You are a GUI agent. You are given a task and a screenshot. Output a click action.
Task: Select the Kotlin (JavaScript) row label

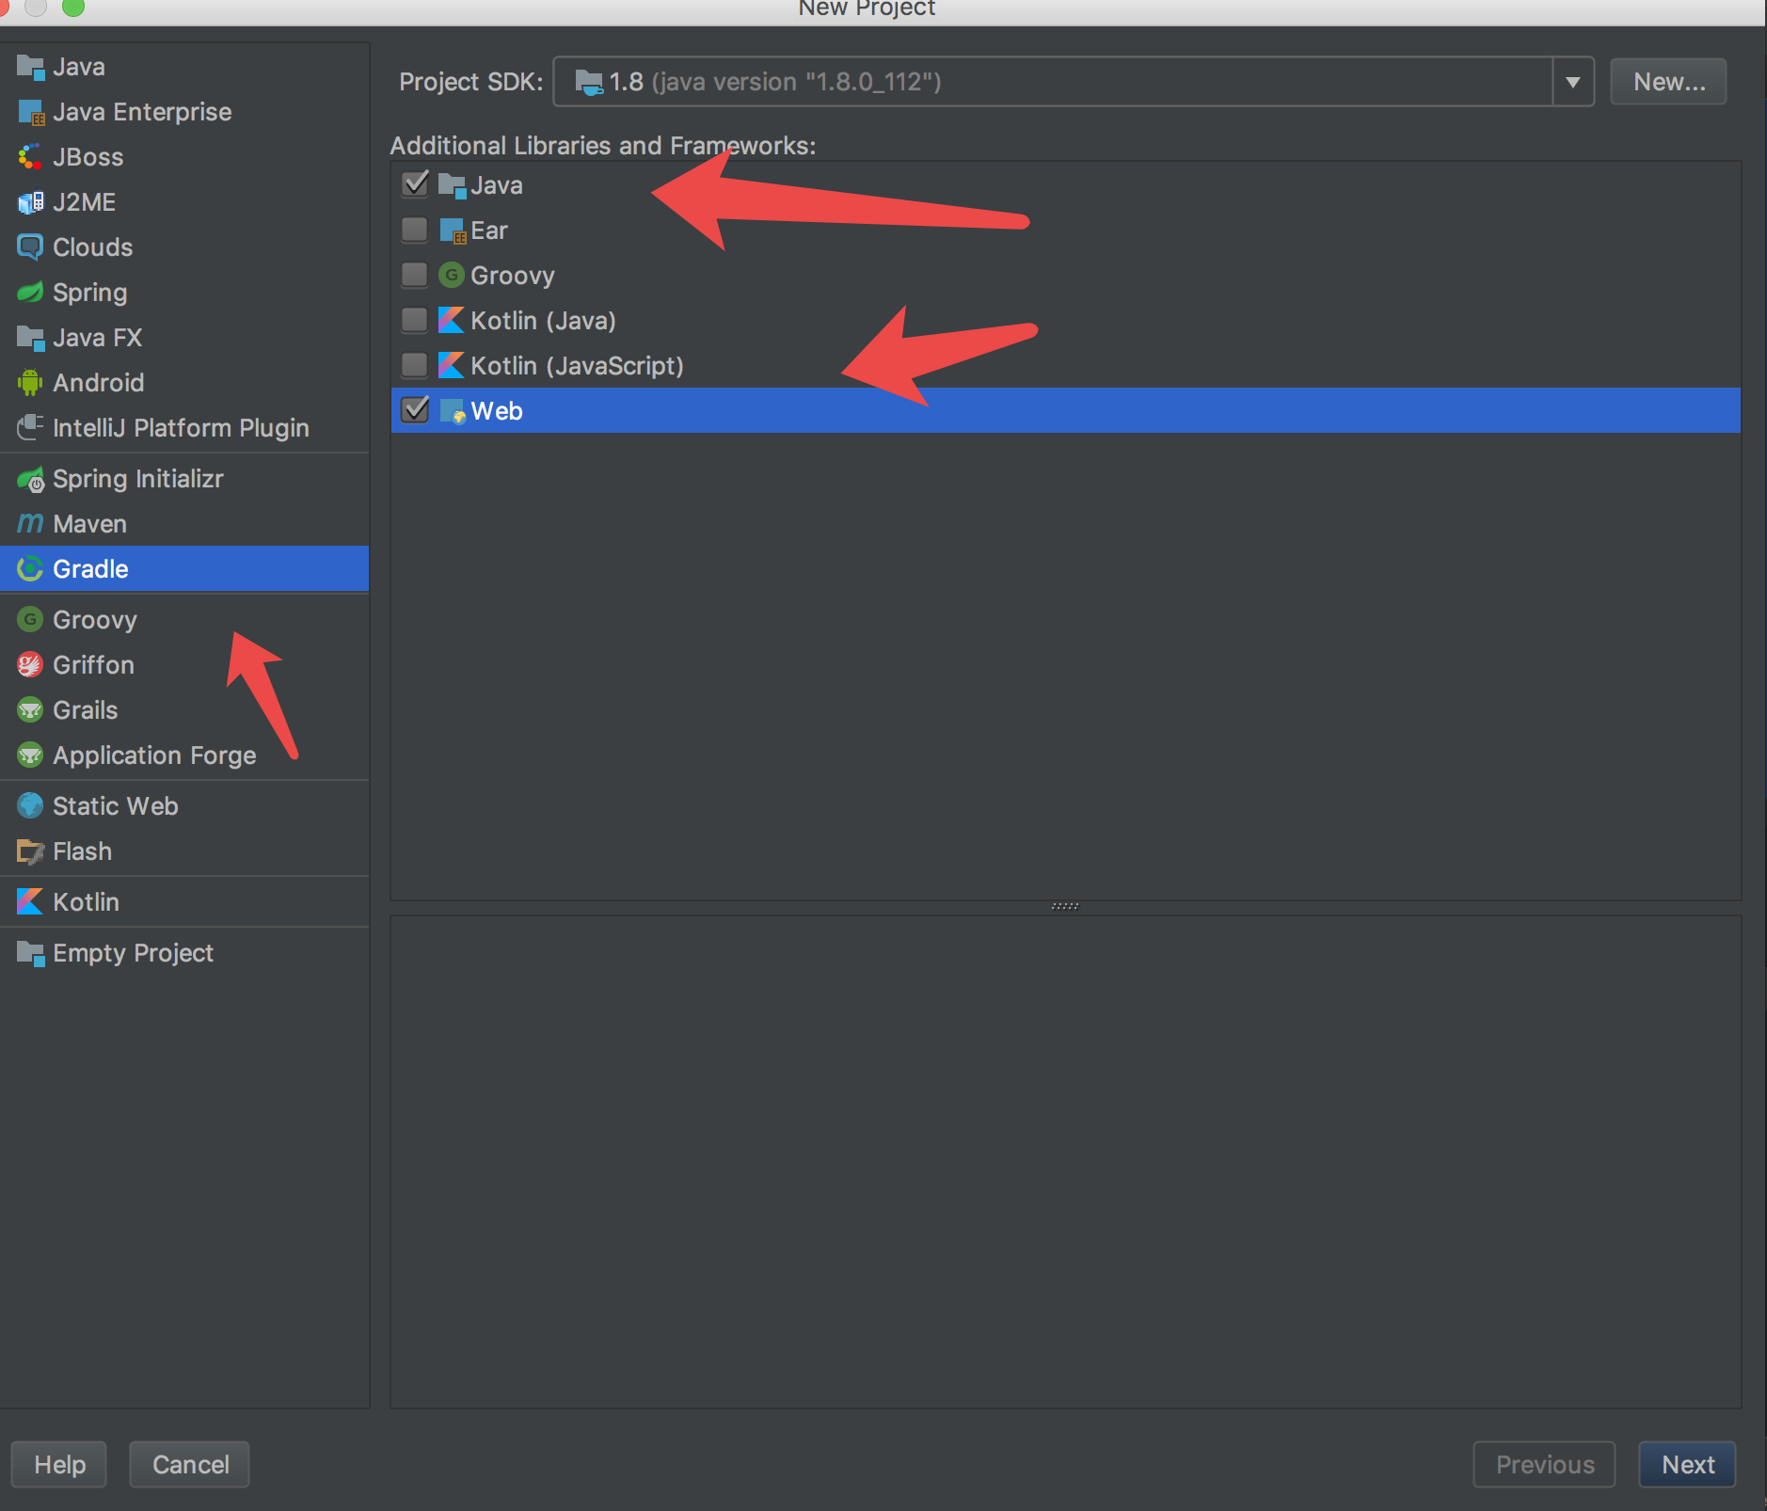coord(577,366)
